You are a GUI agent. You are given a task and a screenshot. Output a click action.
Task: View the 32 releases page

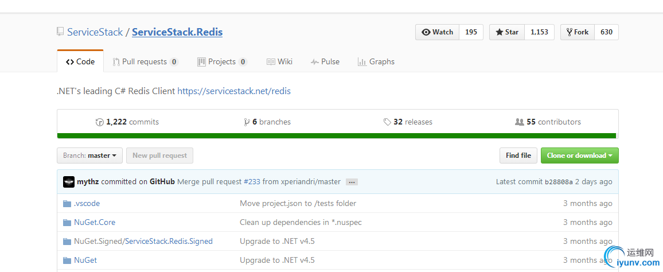(408, 122)
